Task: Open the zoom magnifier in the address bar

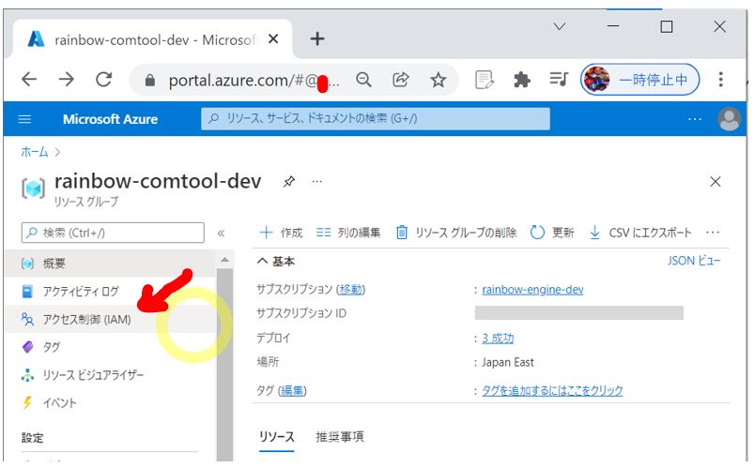Action: (x=363, y=80)
